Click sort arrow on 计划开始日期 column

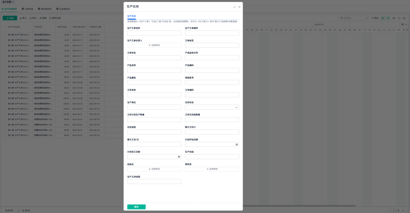point(86,26)
